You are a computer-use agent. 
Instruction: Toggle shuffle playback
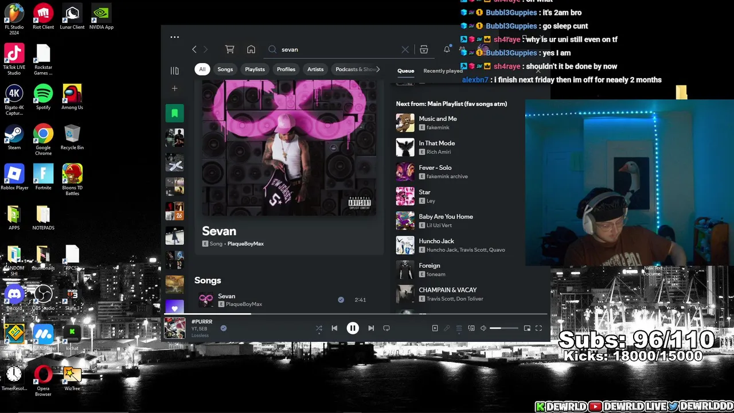(x=319, y=328)
